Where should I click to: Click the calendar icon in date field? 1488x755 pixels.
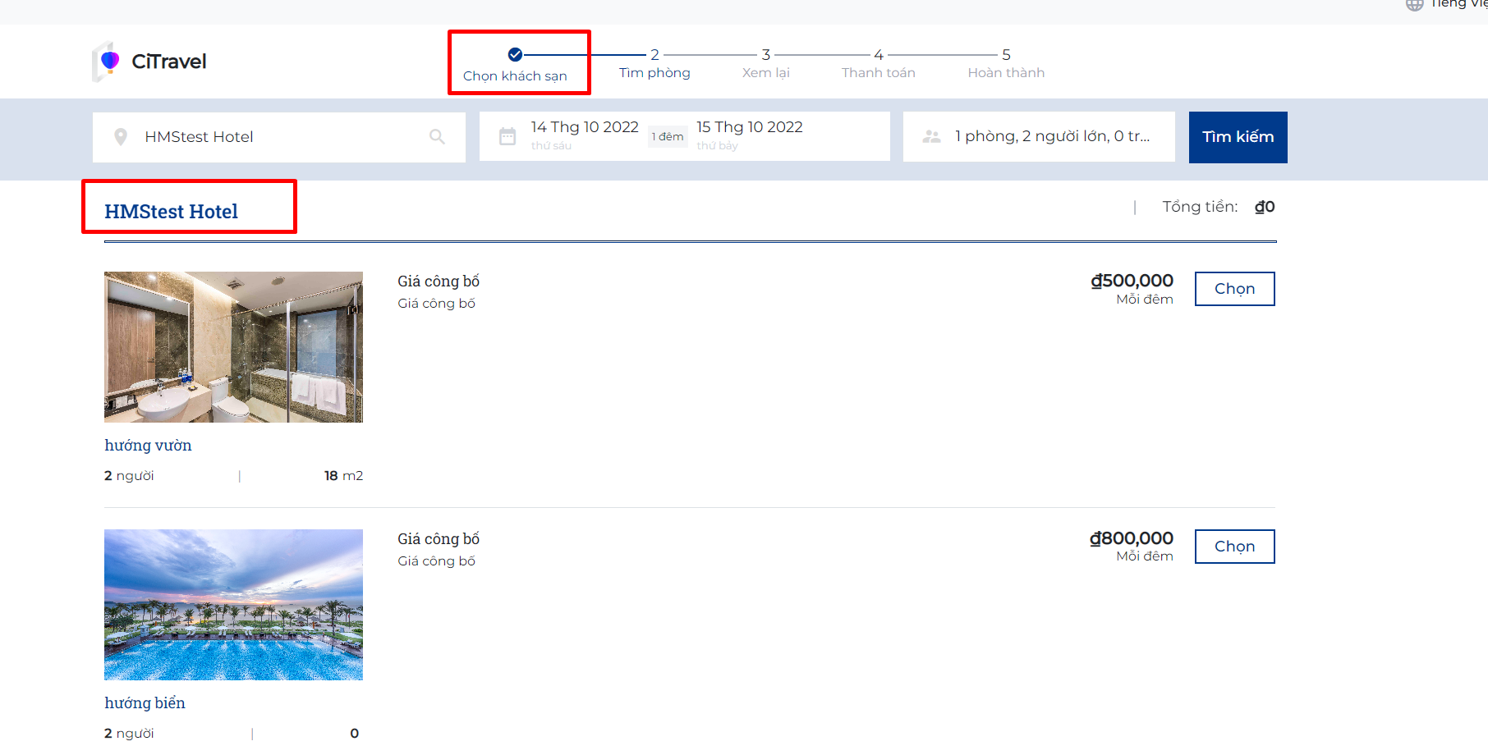(507, 137)
